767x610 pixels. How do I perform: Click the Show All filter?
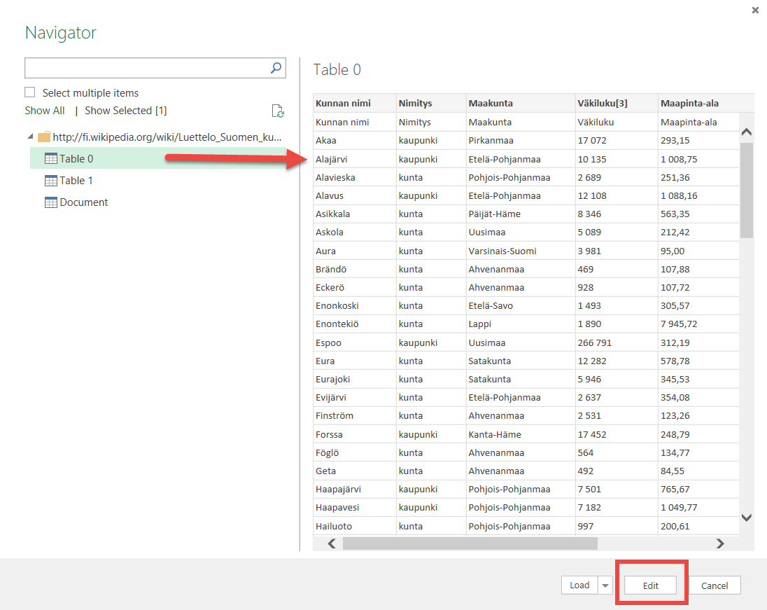tap(45, 111)
